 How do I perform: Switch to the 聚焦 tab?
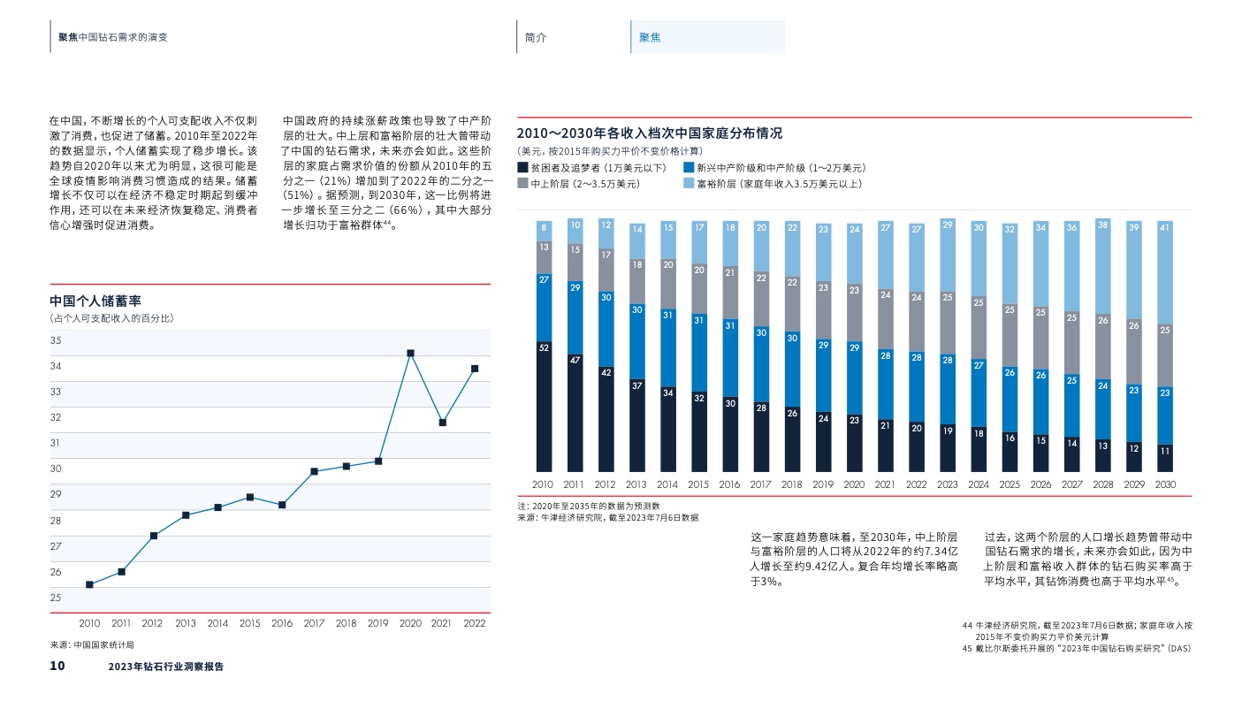651,38
